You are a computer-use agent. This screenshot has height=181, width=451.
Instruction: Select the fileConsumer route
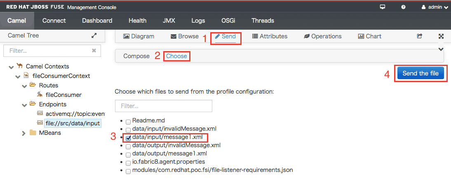point(63,95)
